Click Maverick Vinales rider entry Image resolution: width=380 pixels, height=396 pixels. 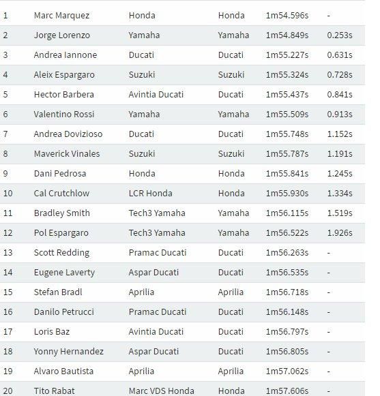pos(67,154)
